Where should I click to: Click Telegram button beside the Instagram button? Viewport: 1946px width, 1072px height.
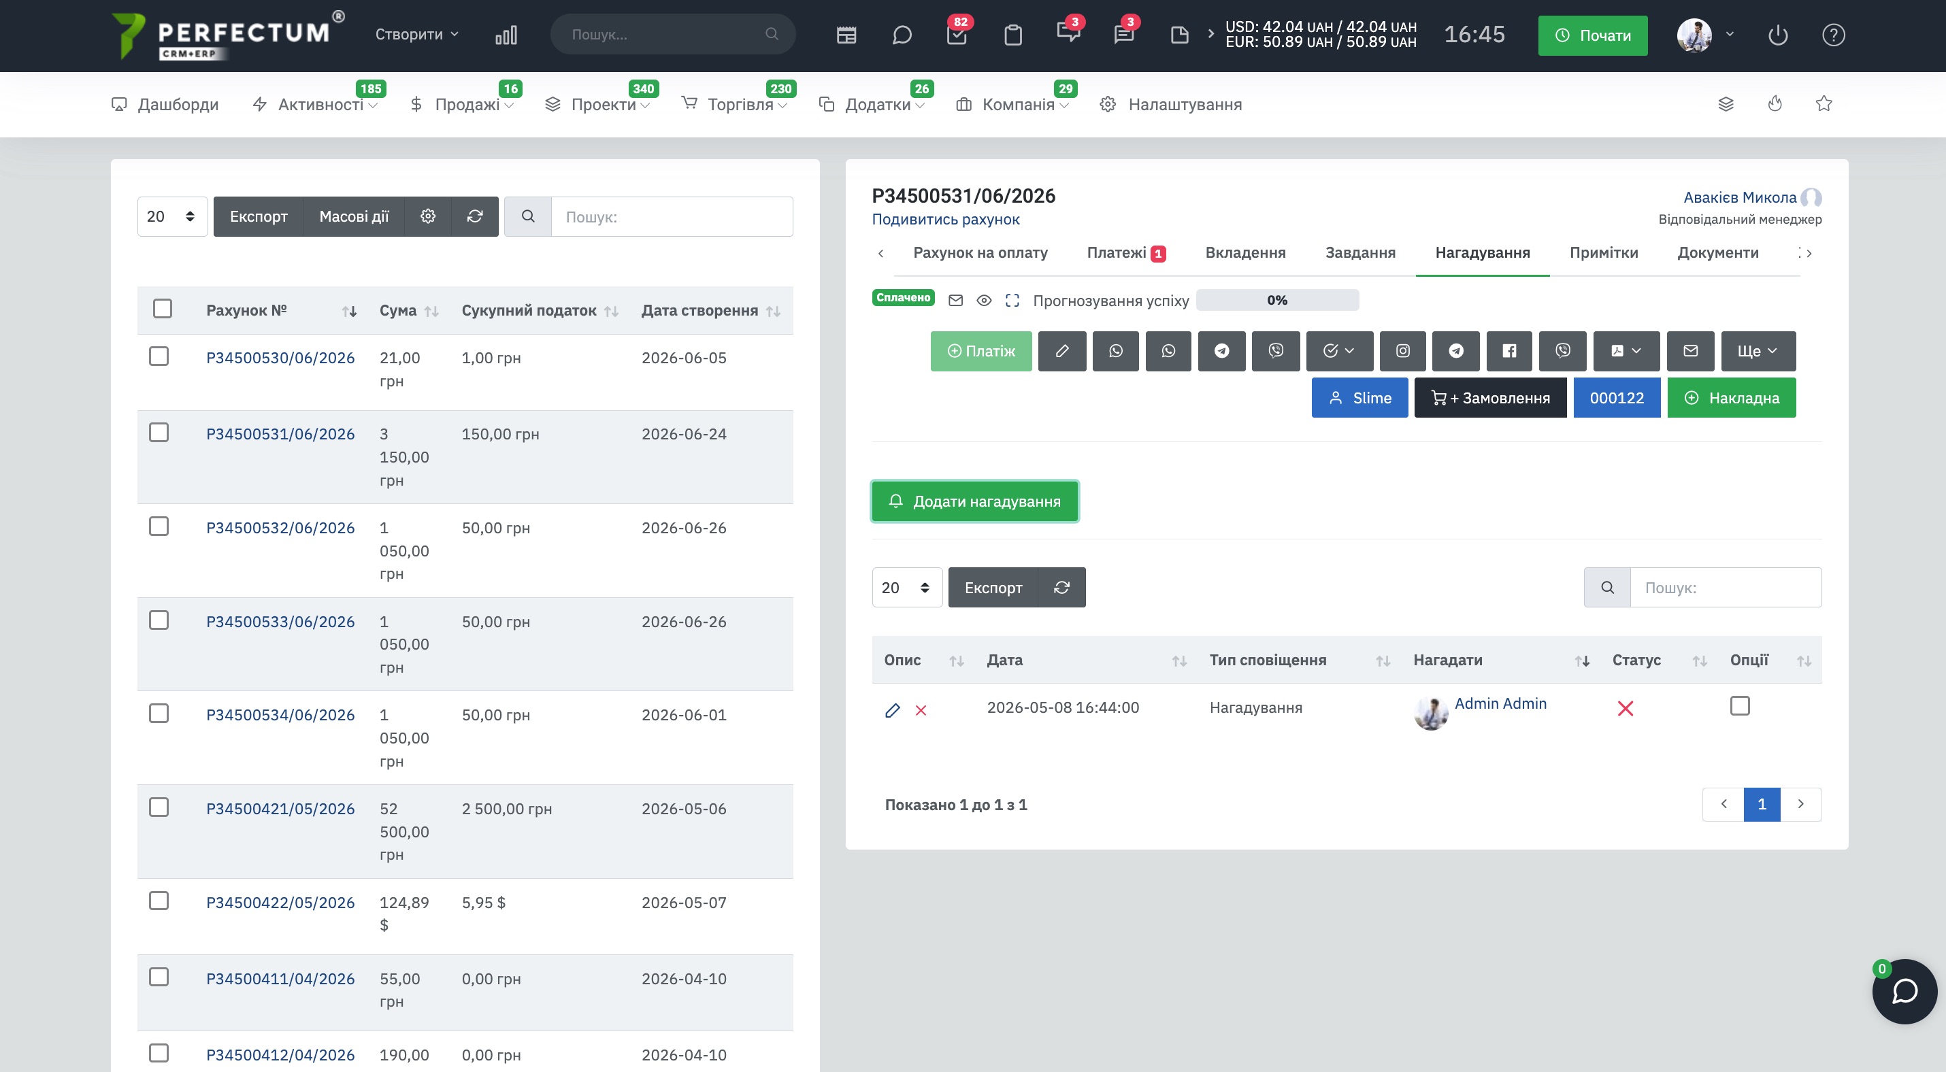pos(1455,351)
